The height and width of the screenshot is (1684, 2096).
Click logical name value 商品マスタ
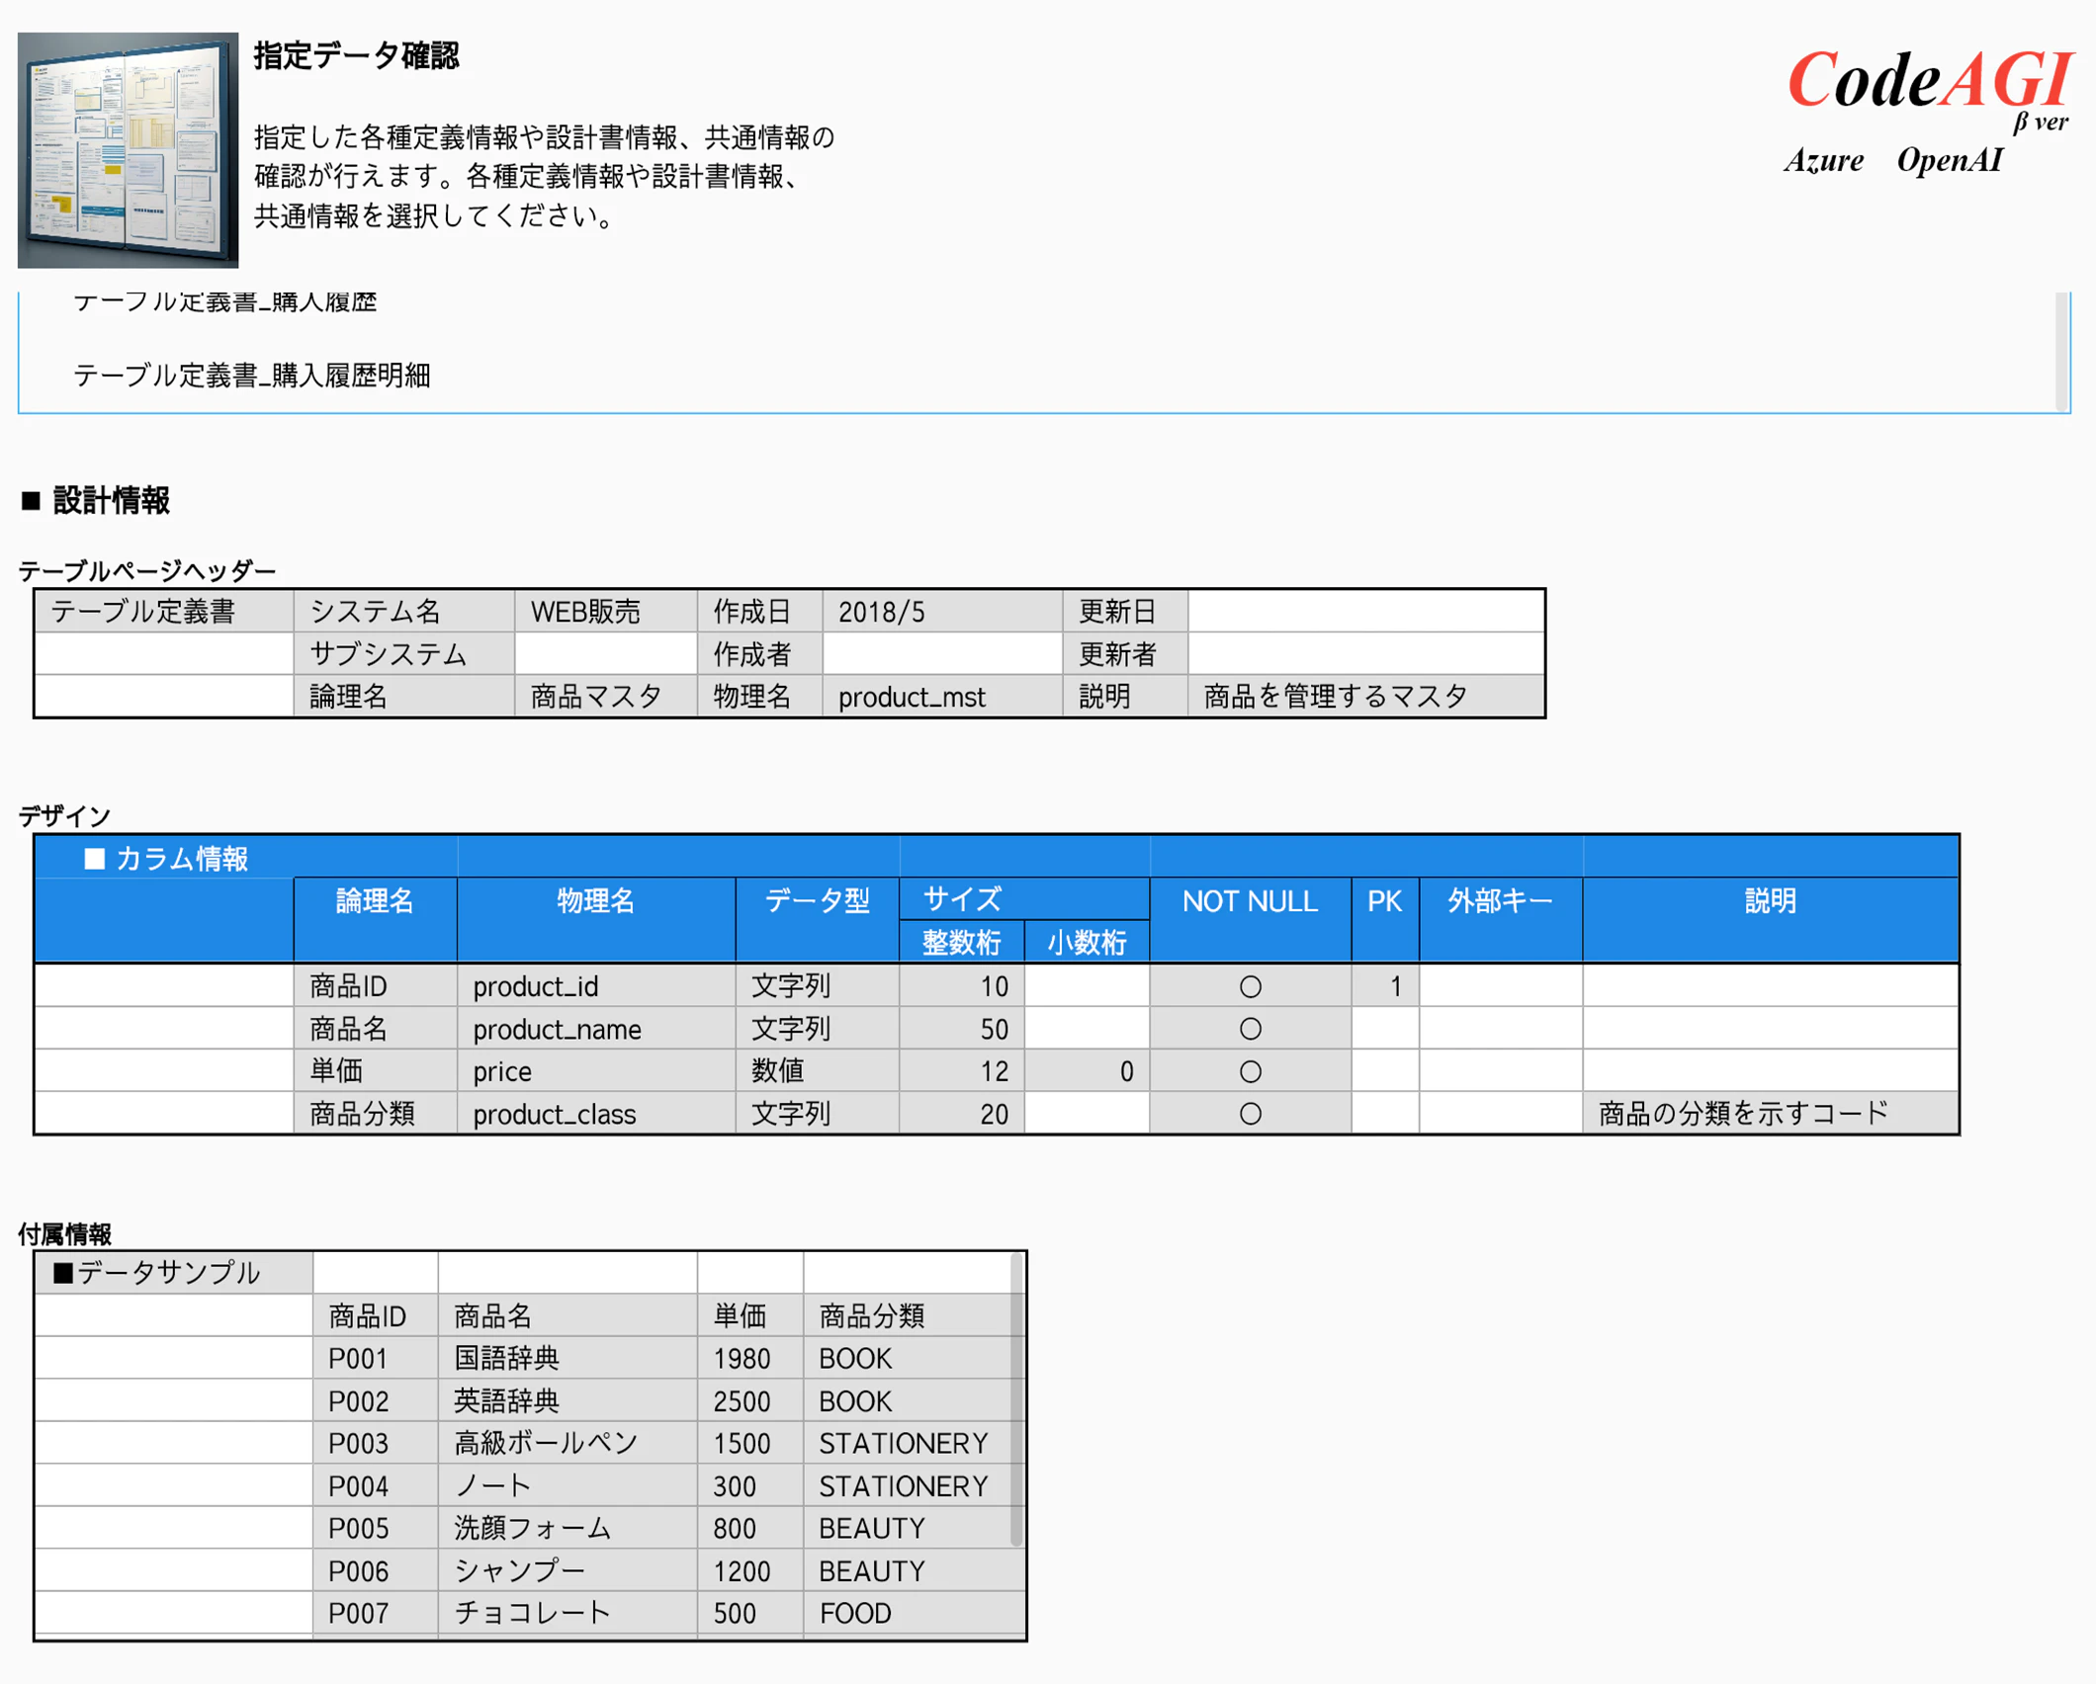[606, 697]
